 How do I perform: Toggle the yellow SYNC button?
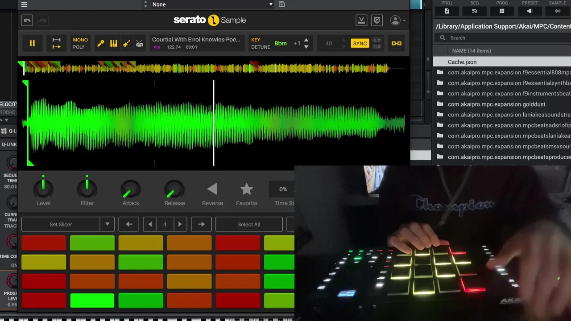pos(360,43)
